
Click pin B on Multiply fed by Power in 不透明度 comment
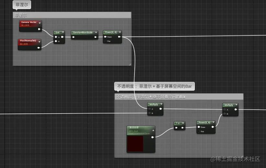(225, 114)
